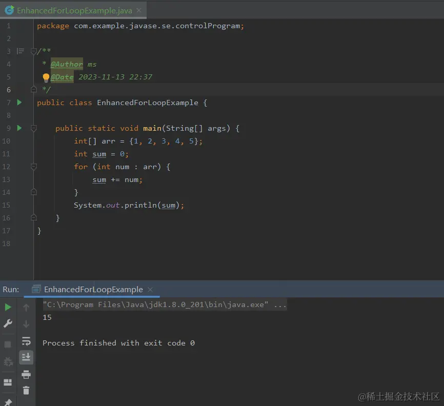Close the EnhancedForLoopExample run tab
The image size is (444, 406).
[x=150, y=289]
